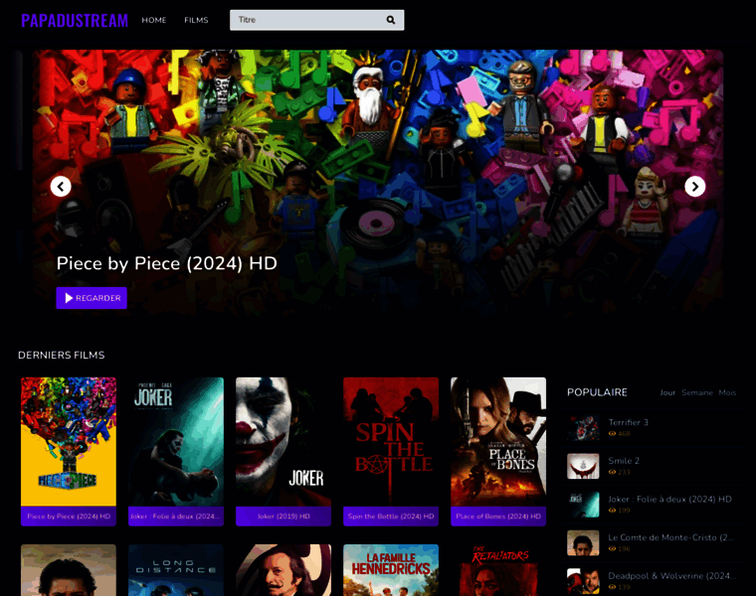This screenshot has width=756, height=596.
Task: Open The Retaliators poster thumbnail
Action: point(498,570)
